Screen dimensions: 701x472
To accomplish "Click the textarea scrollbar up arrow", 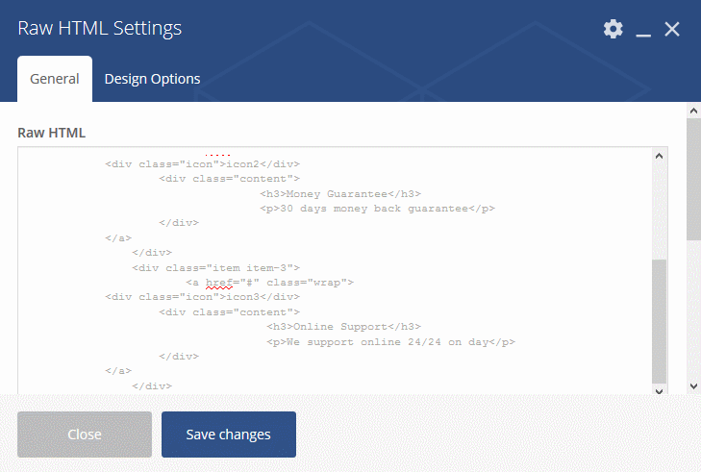I will (659, 156).
